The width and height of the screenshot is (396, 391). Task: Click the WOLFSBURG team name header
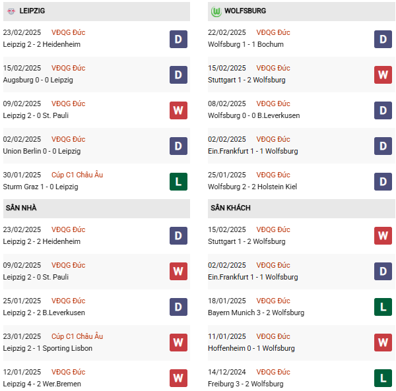point(245,11)
